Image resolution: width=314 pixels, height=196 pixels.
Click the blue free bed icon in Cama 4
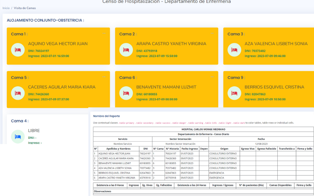tap(18, 137)
